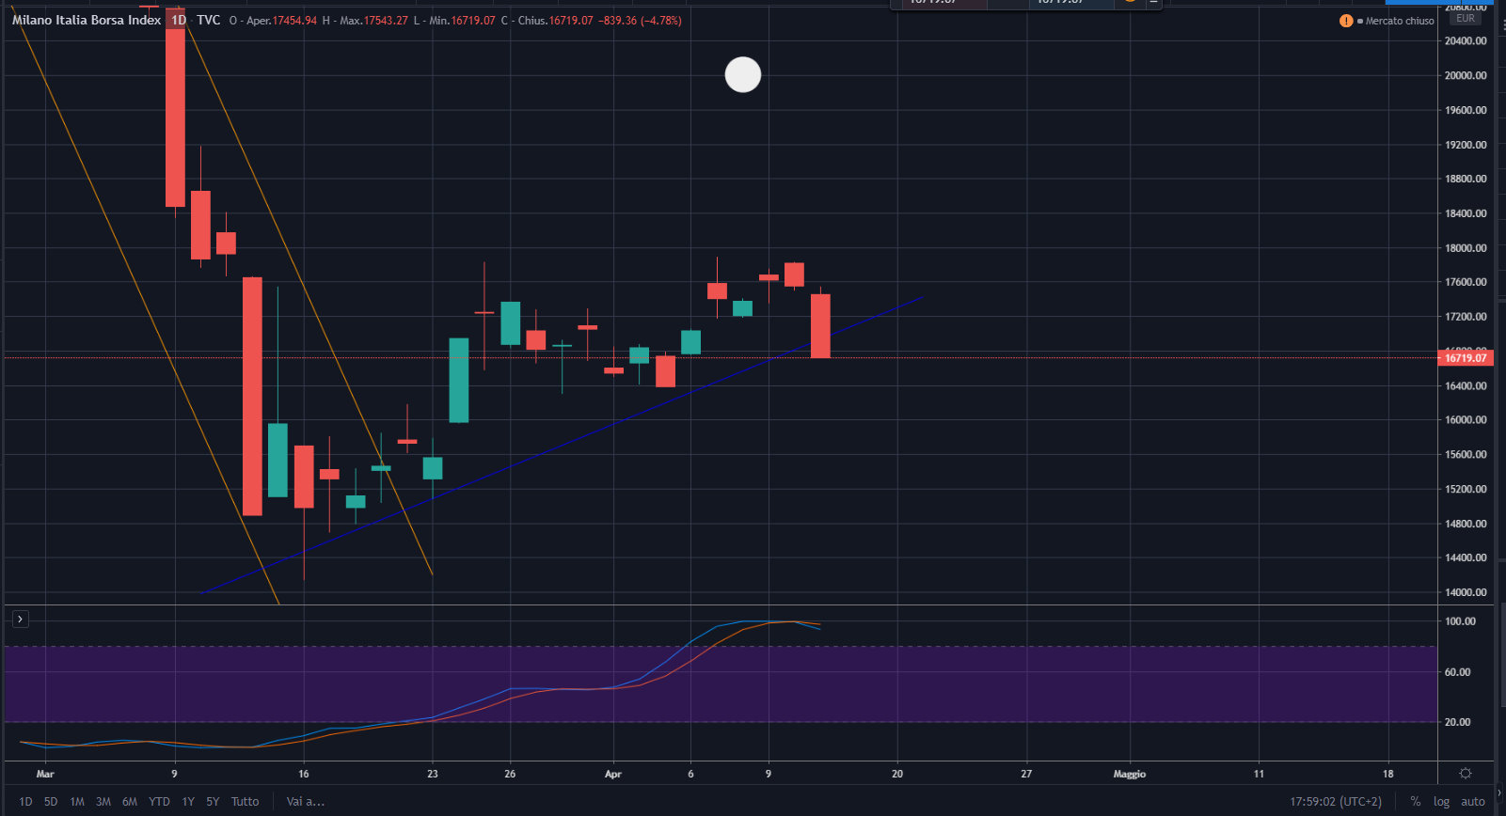The height and width of the screenshot is (816, 1506).
Task: Click the 19200.00 price axis label
Action: click(1466, 145)
